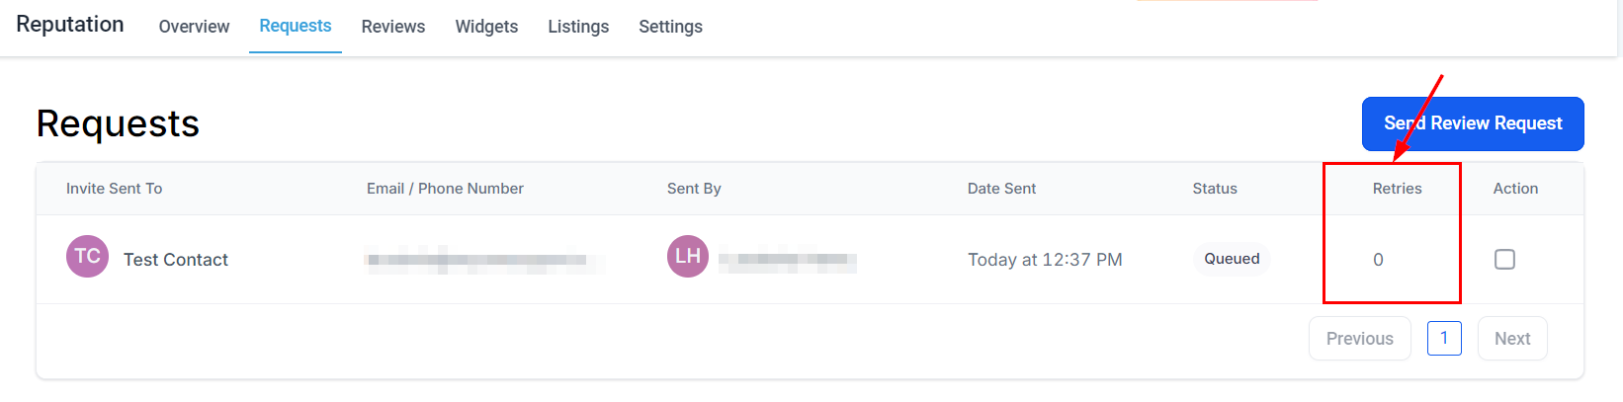This screenshot has width=1623, height=402.
Task: Go to the Previous page
Action: point(1359,339)
